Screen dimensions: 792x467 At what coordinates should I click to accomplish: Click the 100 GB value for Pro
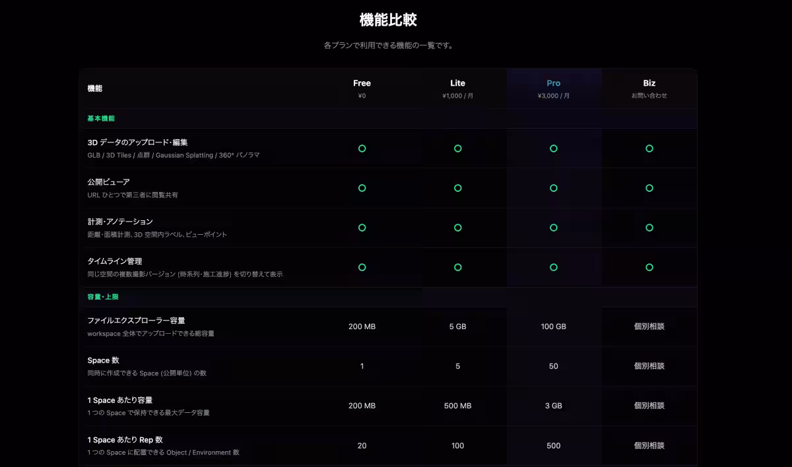553,327
